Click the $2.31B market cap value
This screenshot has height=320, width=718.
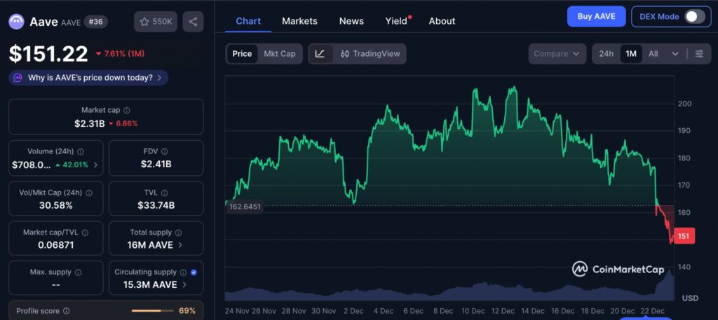click(x=90, y=123)
